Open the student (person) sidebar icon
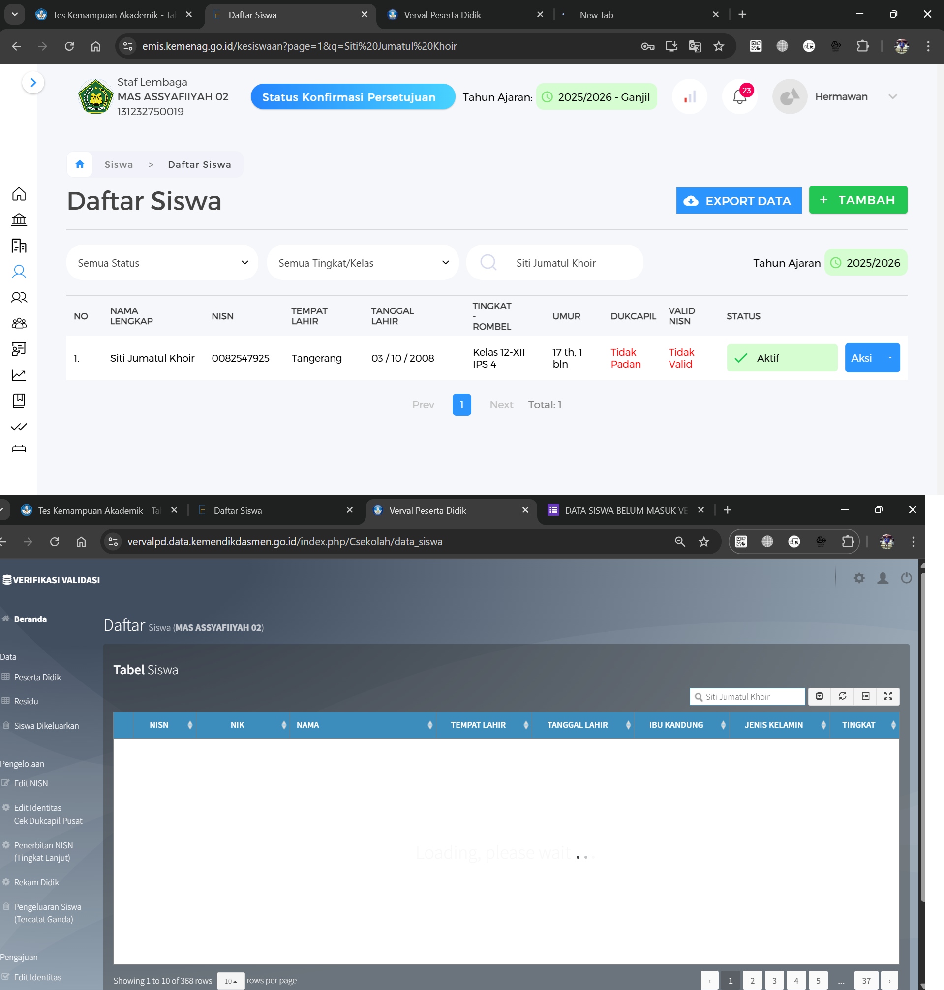 tap(19, 272)
